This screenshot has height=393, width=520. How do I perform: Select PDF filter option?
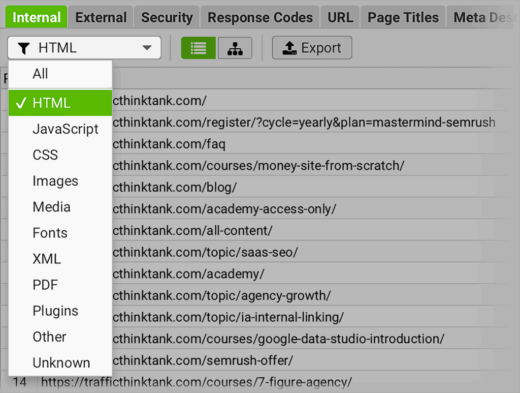click(45, 285)
